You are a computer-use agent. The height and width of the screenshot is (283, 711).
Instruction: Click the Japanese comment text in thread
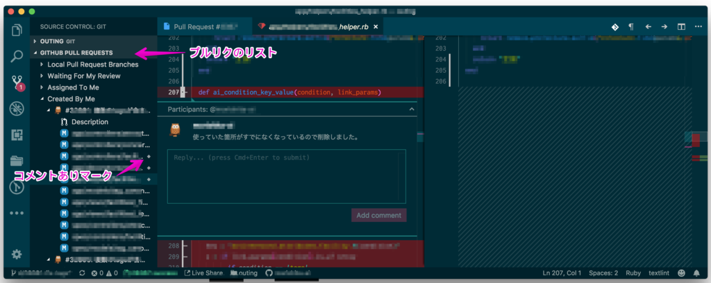[x=276, y=137]
